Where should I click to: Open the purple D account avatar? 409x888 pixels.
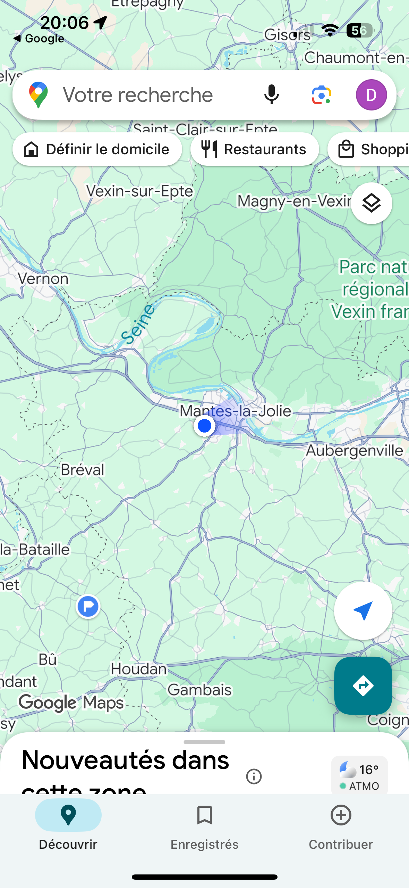371,94
